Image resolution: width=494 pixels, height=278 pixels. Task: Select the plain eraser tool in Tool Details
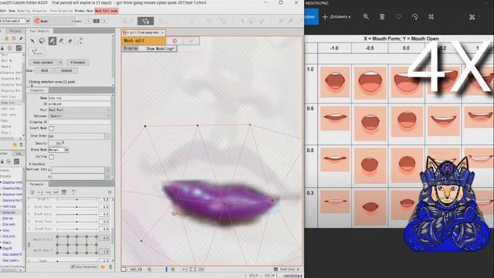click(x=70, y=41)
